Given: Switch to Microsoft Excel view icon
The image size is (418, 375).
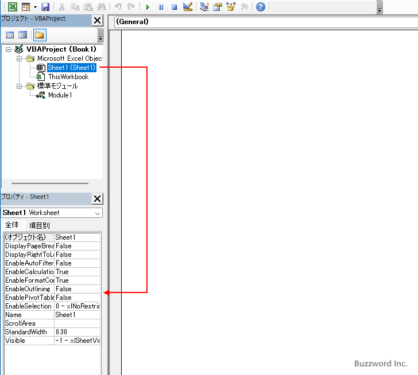Looking at the screenshot, I should (13, 7).
